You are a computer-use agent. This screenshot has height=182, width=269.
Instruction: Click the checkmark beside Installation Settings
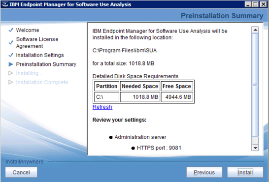(11, 55)
